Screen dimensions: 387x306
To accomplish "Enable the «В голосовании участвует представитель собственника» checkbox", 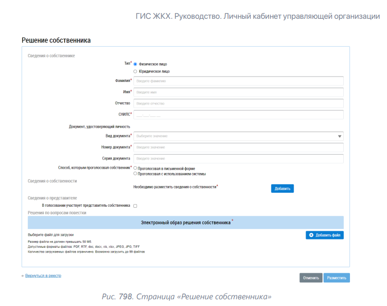I will (x=135, y=205).
